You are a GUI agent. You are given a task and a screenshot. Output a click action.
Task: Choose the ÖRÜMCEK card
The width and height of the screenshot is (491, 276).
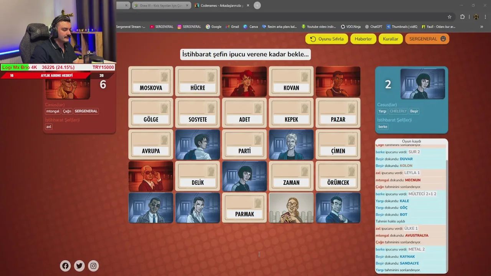pos(338,176)
